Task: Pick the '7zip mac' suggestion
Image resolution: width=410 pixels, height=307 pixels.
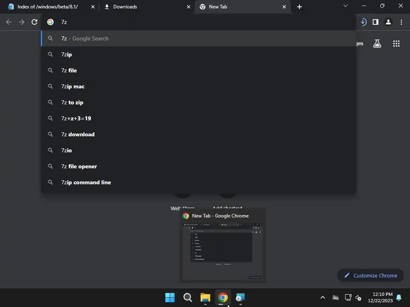Action: [x=199, y=86]
